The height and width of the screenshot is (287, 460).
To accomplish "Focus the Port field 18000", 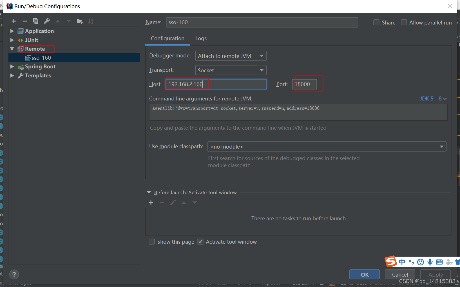I will [x=305, y=84].
